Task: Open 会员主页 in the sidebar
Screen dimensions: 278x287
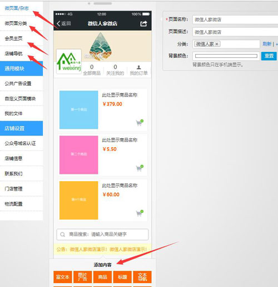Action: click(x=13, y=38)
